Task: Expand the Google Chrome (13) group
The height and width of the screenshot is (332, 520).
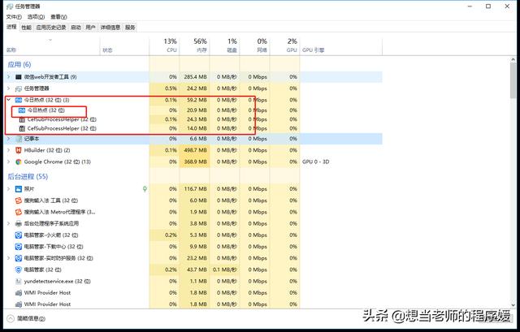Action: coord(9,162)
